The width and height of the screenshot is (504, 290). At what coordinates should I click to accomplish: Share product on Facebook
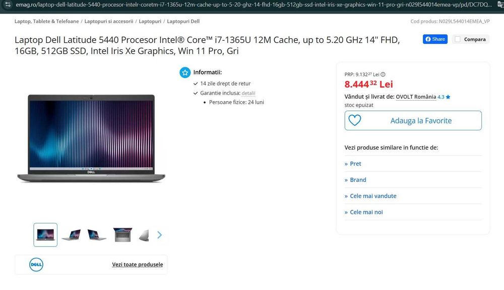click(x=435, y=39)
